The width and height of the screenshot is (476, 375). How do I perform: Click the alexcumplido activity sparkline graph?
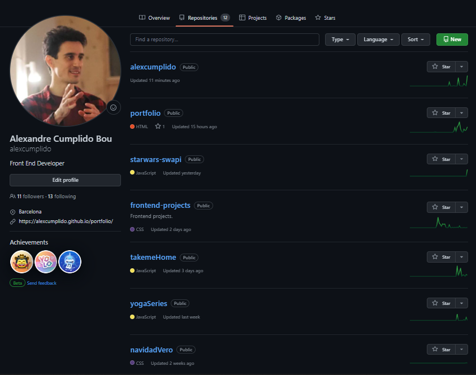439,81
